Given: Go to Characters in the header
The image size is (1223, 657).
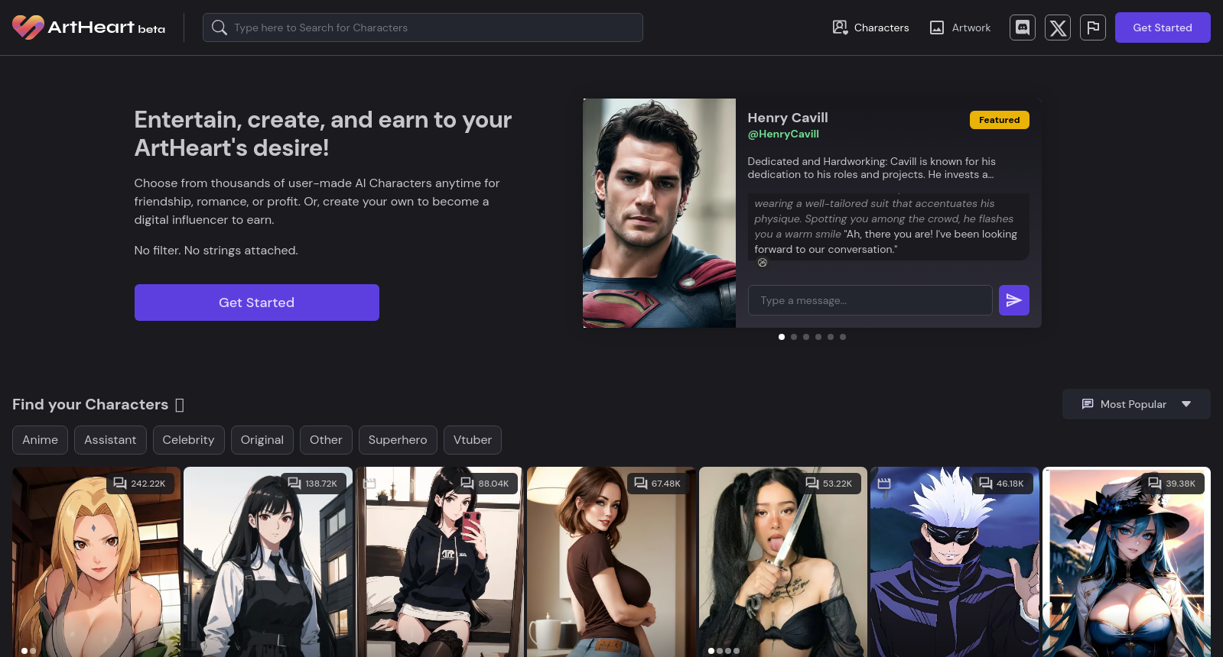Looking at the screenshot, I should 870,28.
